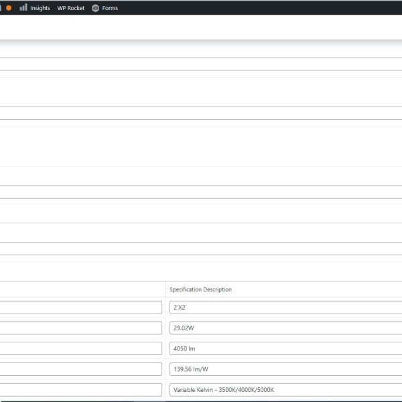Select the name field left of 29.02W
This screenshot has height=402, width=402.
[x=80, y=328]
